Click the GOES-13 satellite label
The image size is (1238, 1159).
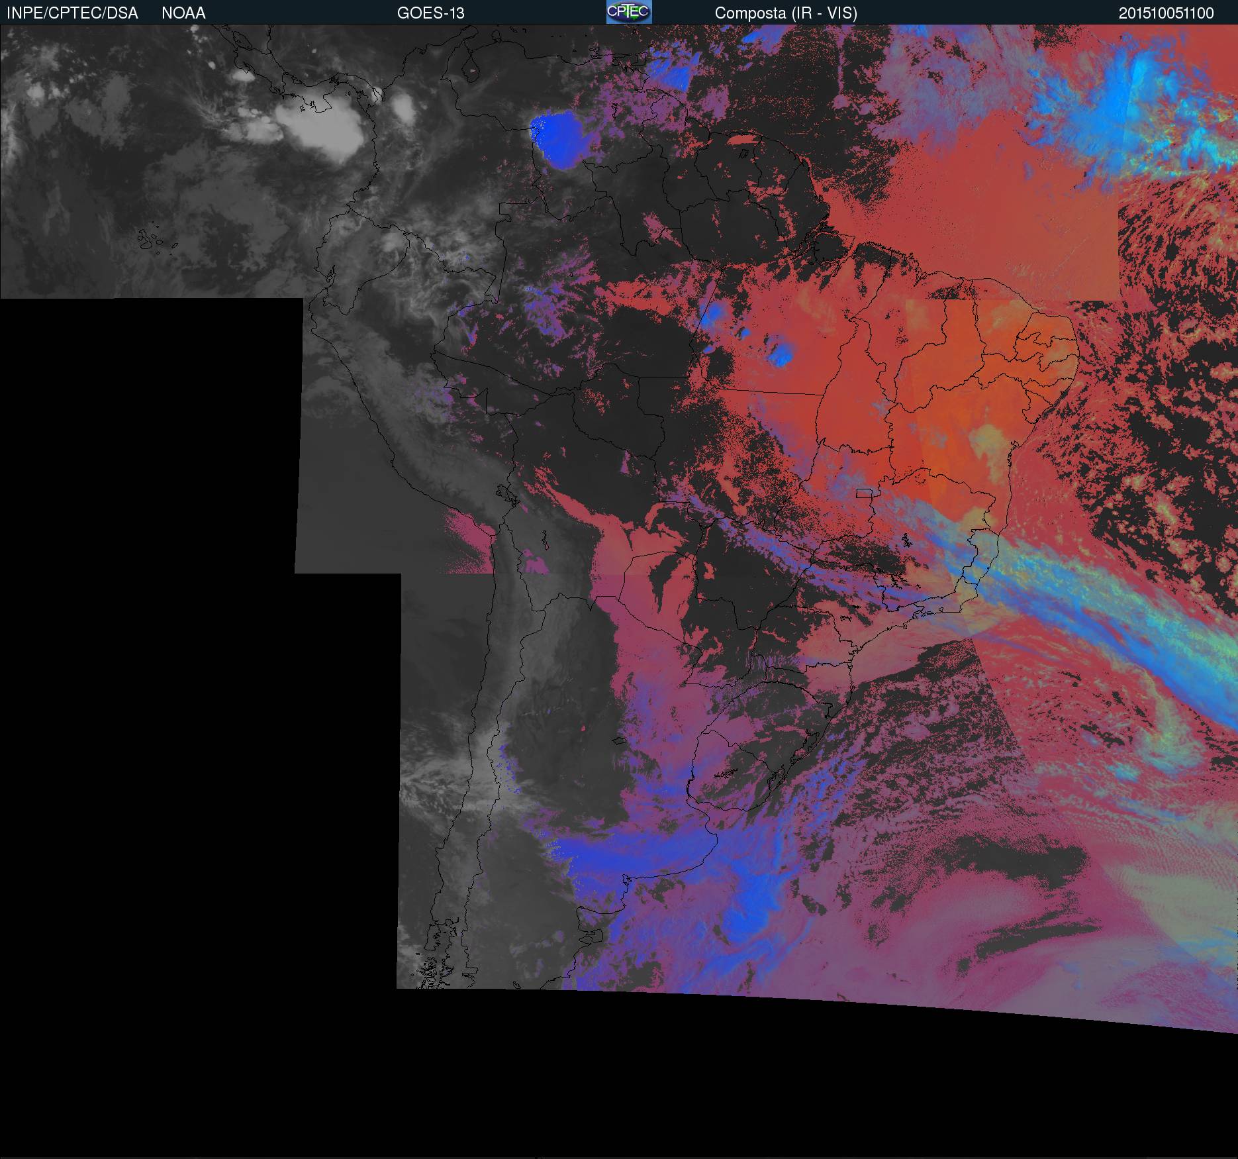point(431,13)
